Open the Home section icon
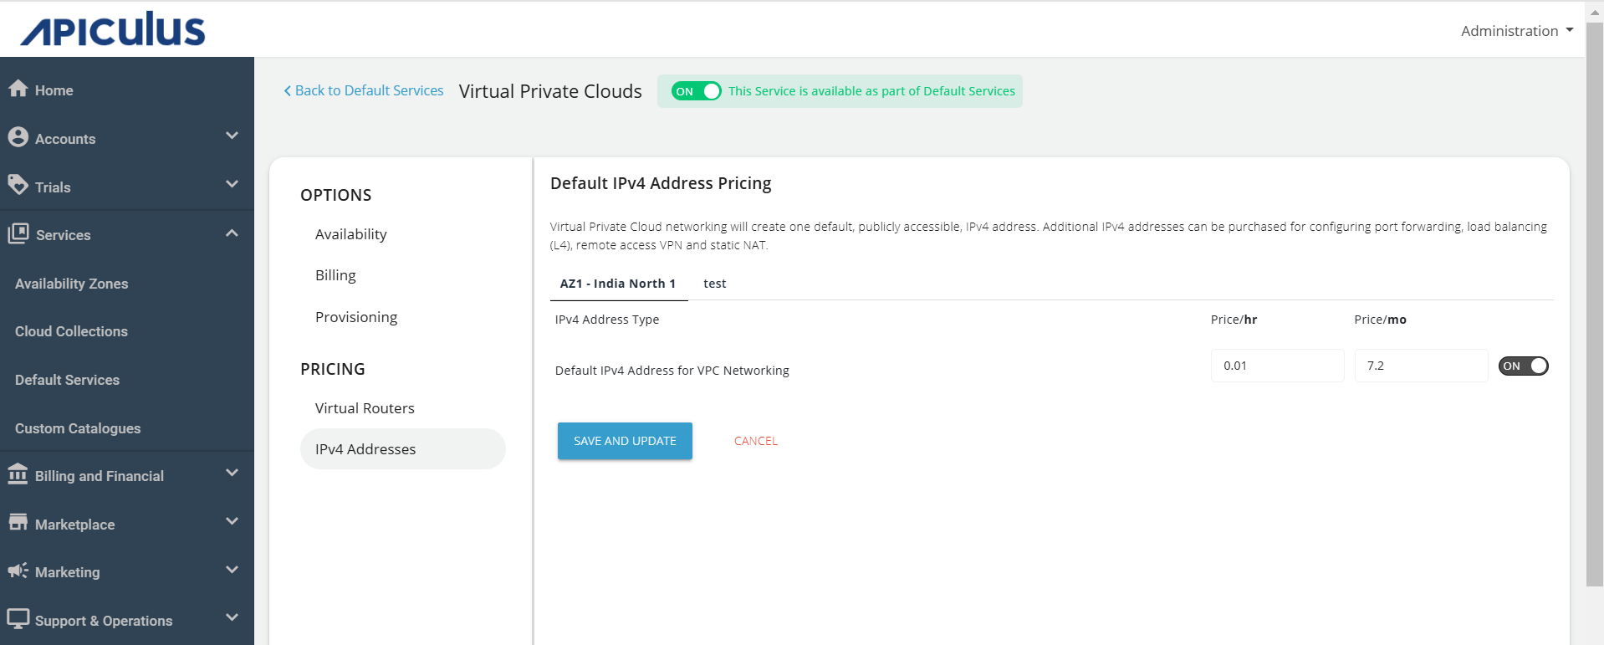Screen dimensions: 1604x645 [18, 89]
